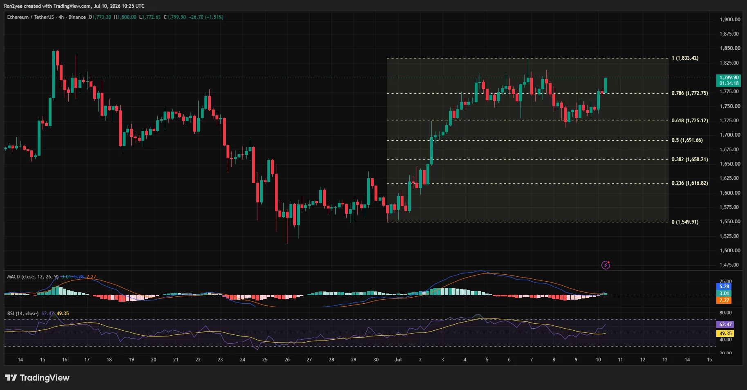
Task: Click the date 22 on time axis
Action: pos(198,360)
